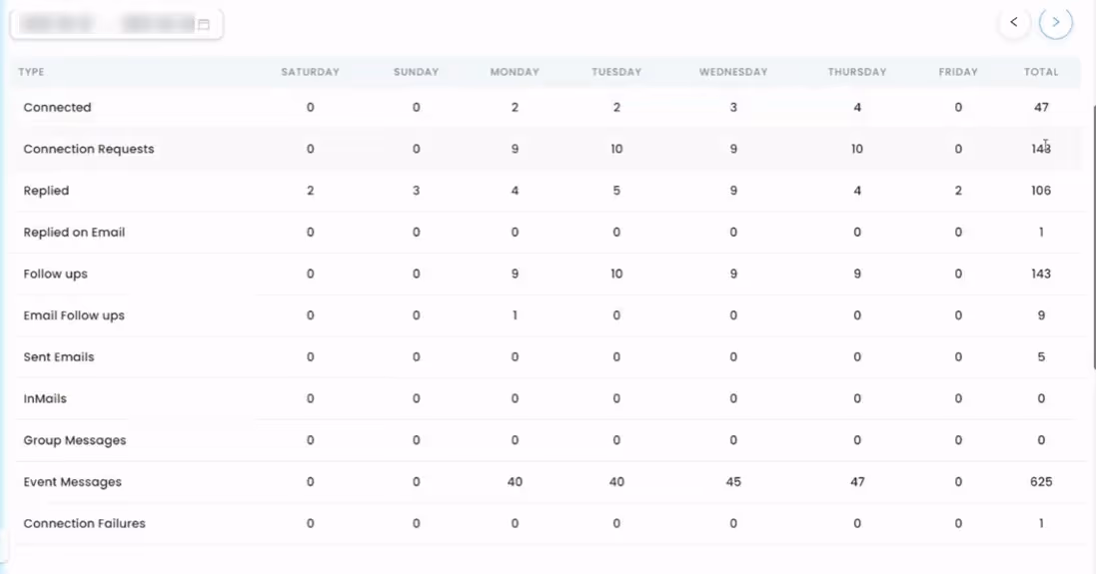Click Event Messages total 625
Screen dimensions: 1096x574
1041,482
